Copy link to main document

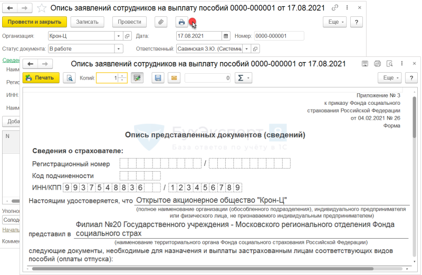click(x=334, y=8)
